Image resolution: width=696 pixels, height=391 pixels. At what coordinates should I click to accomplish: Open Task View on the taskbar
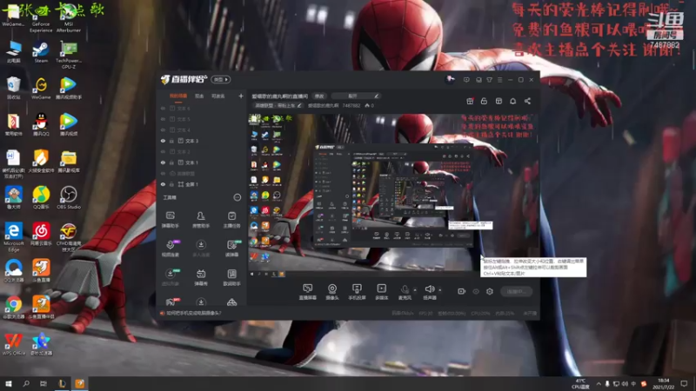click(x=43, y=383)
